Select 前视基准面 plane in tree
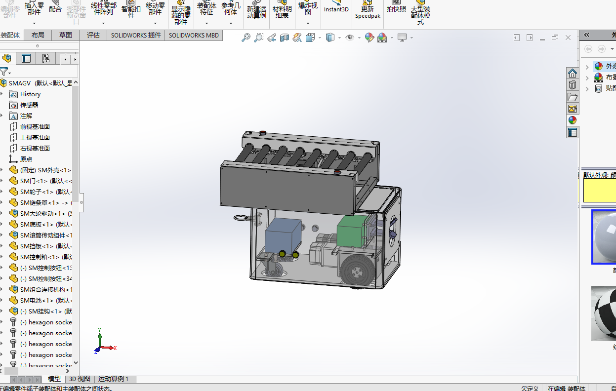616x391 pixels. 31,126
